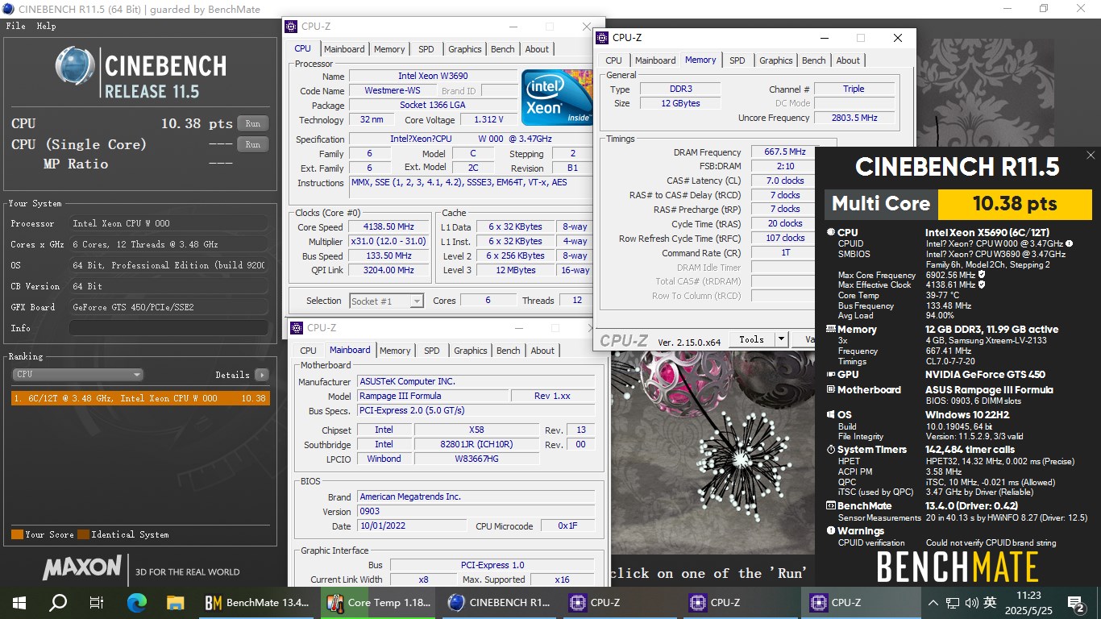Switch to CINEBENCH in the taskbar
The image size is (1101, 619).
coord(500,602)
